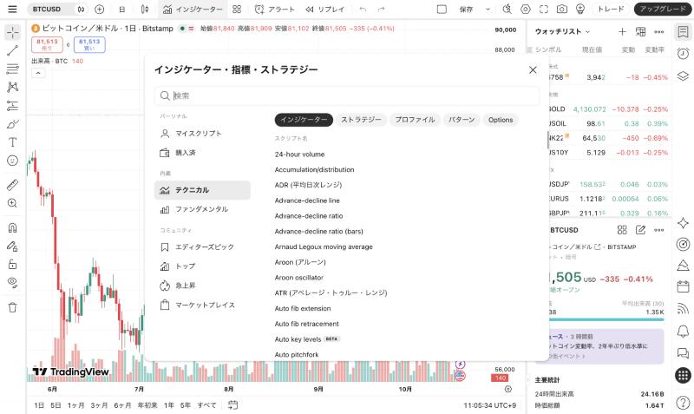694x414 pixels.
Task: Toggle magnet mode for drawings
Action: (12, 227)
